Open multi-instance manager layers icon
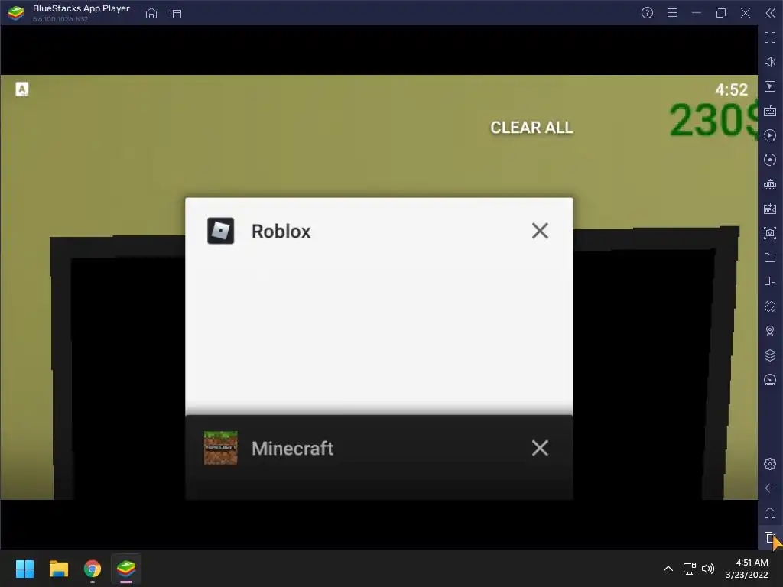This screenshot has width=783, height=587. click(770, 355)
